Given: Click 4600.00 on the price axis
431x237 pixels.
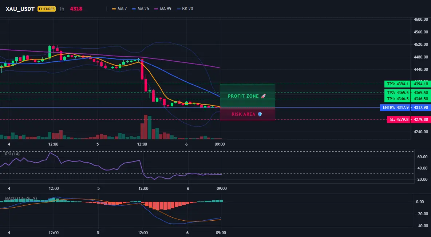Looking at the screenshot, I should coord(421,20).
